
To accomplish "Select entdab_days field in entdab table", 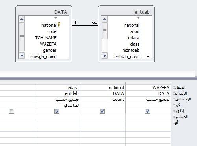I will [127, 57].
